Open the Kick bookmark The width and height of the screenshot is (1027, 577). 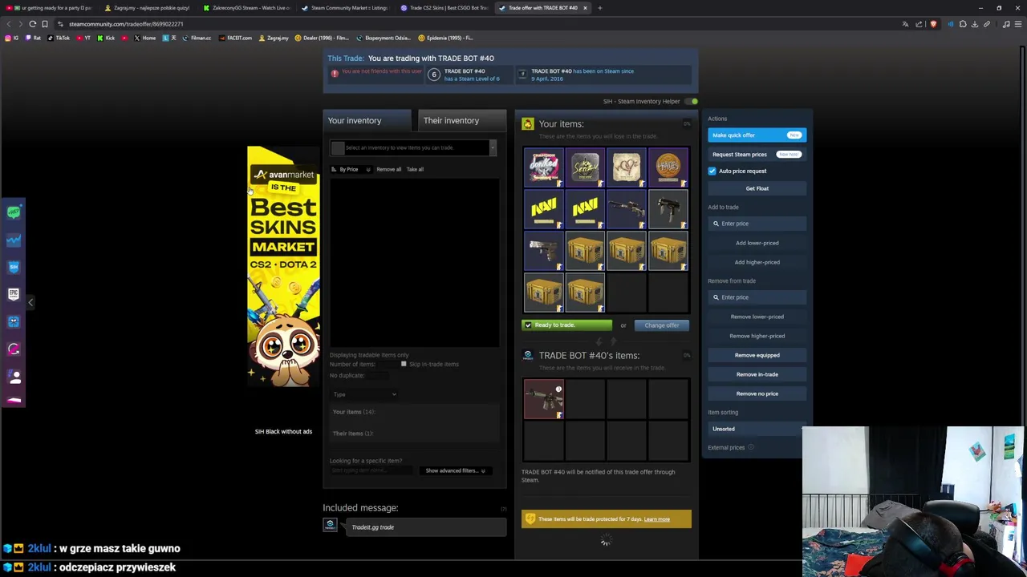pyautogui.click(x=106, y=38)
